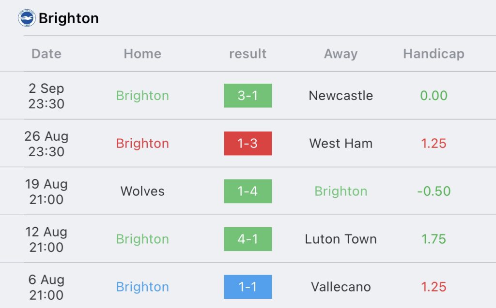Open the green 1-4 result badge
This screenshot has width=496, height=308.
pyautogui.click(x=248, y=191)
